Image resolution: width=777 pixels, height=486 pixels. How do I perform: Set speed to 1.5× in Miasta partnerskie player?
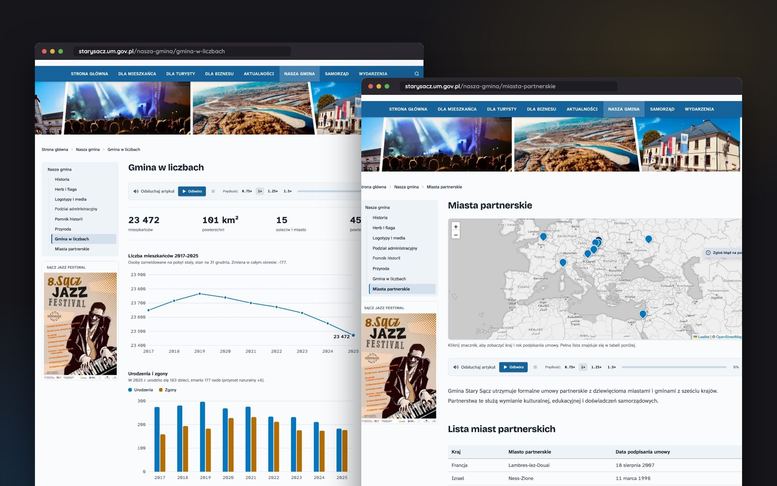[611, 367]
